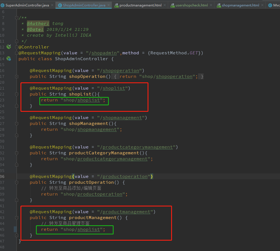
Task: Click the "shop/shopmanagement" return string
Action: coord(90,129)
